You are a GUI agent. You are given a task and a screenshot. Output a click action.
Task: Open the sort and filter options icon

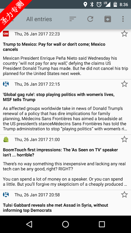73,19
